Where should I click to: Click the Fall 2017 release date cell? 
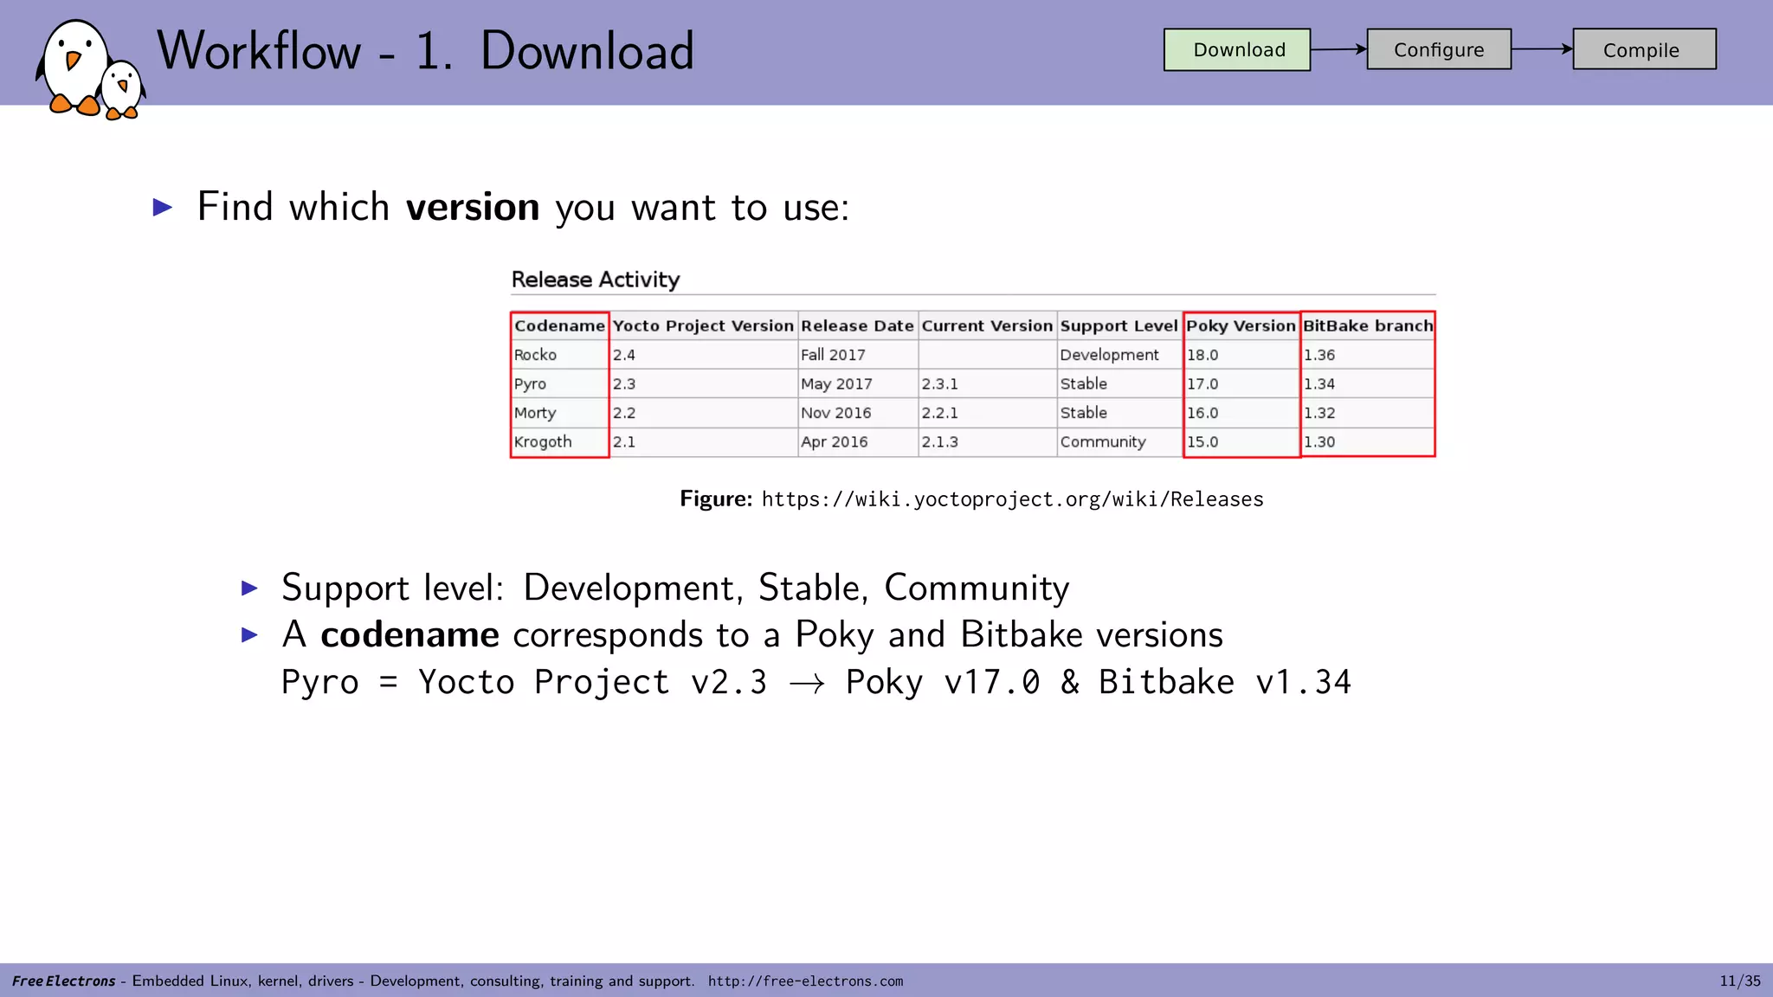tap(857, 355)
